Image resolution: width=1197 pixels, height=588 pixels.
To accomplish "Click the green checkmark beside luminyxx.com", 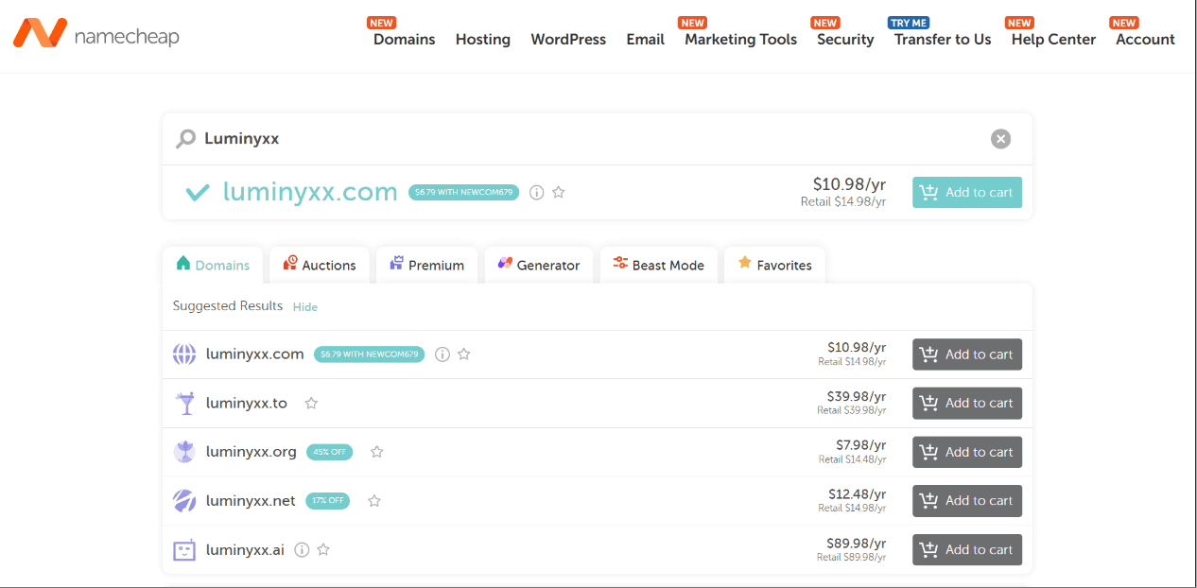I will [x=198, y=192].
